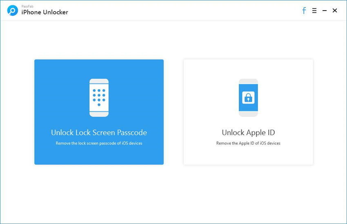Click the padlock phone icon
347x224 pixels.
tap(248, 98)
